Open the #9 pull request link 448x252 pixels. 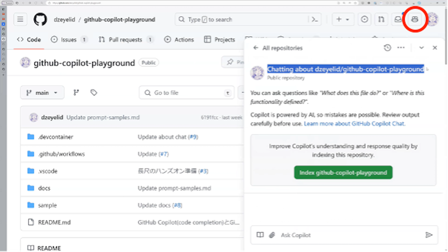click(193, 137)
